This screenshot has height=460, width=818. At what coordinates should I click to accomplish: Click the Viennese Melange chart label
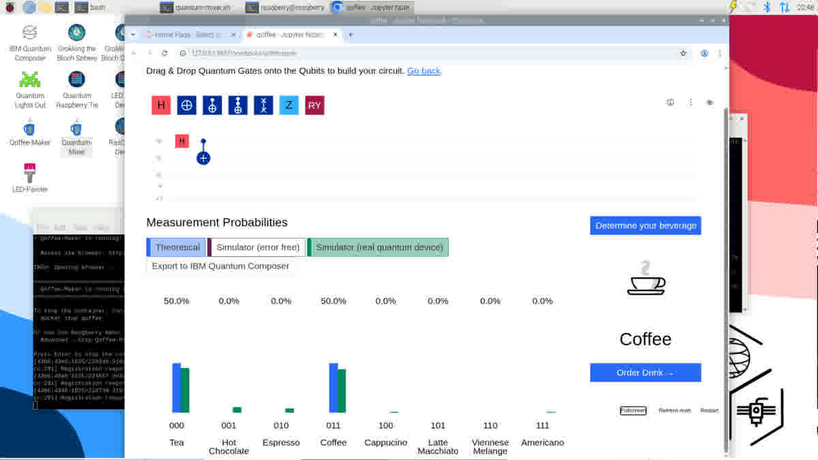point(490,447)
